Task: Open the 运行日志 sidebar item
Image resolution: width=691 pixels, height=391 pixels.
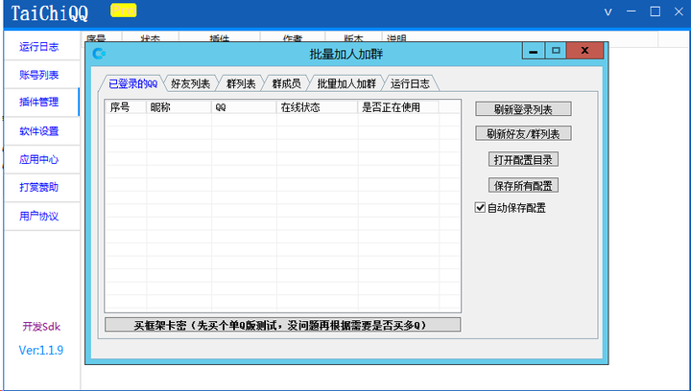Action: point(41,47)
